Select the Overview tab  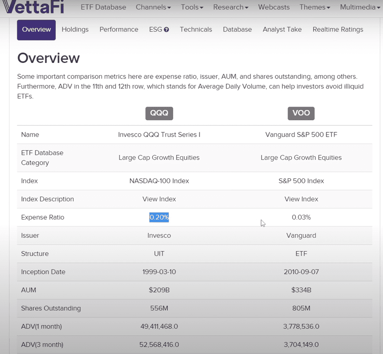click(36, 29)
